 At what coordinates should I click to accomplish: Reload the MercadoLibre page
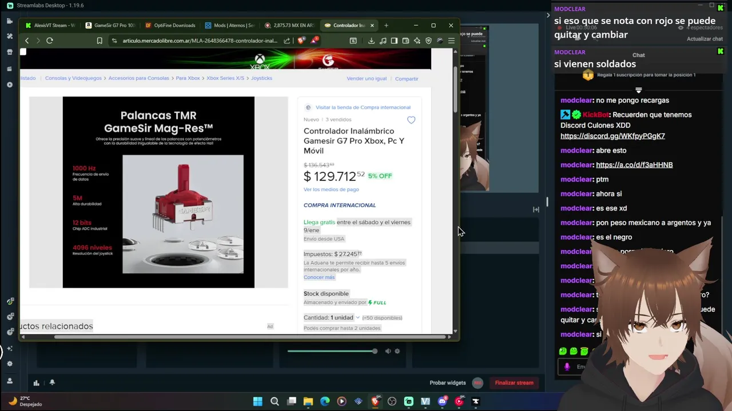[50, 41]
